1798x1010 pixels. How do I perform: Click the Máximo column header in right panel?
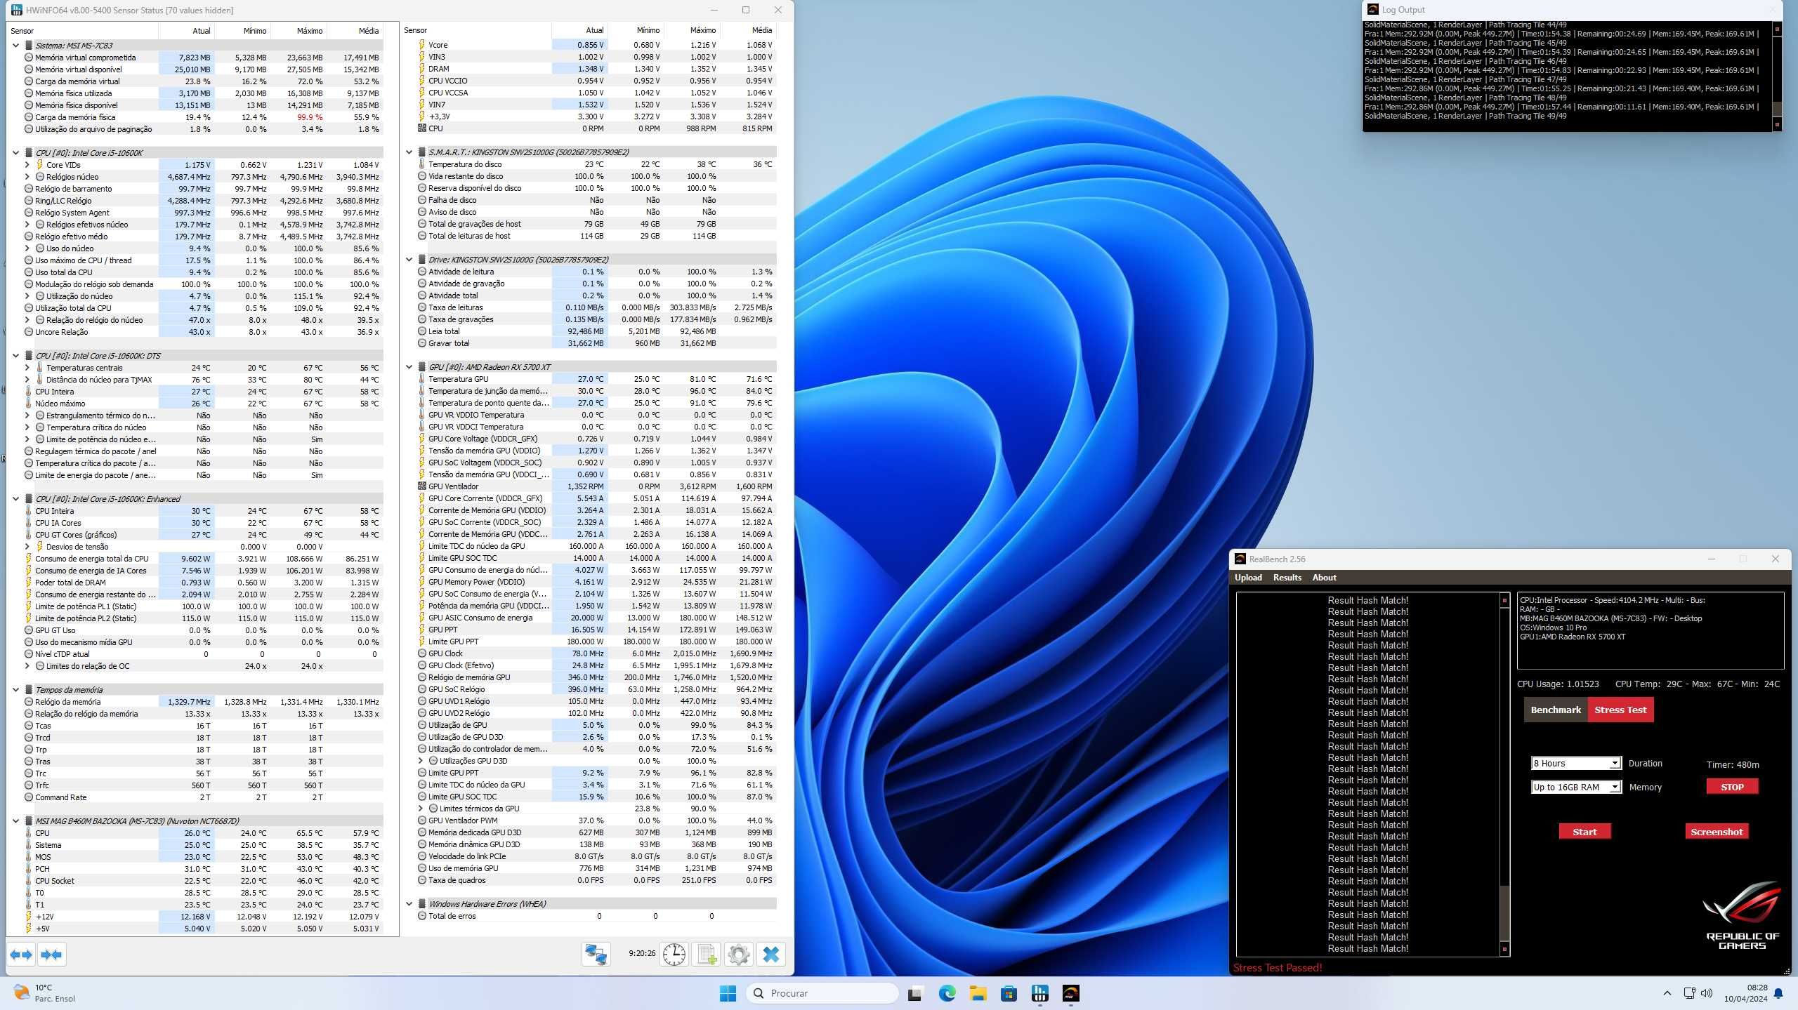[x=692, y=30]
